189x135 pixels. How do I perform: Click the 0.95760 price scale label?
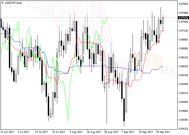point(183,75)
